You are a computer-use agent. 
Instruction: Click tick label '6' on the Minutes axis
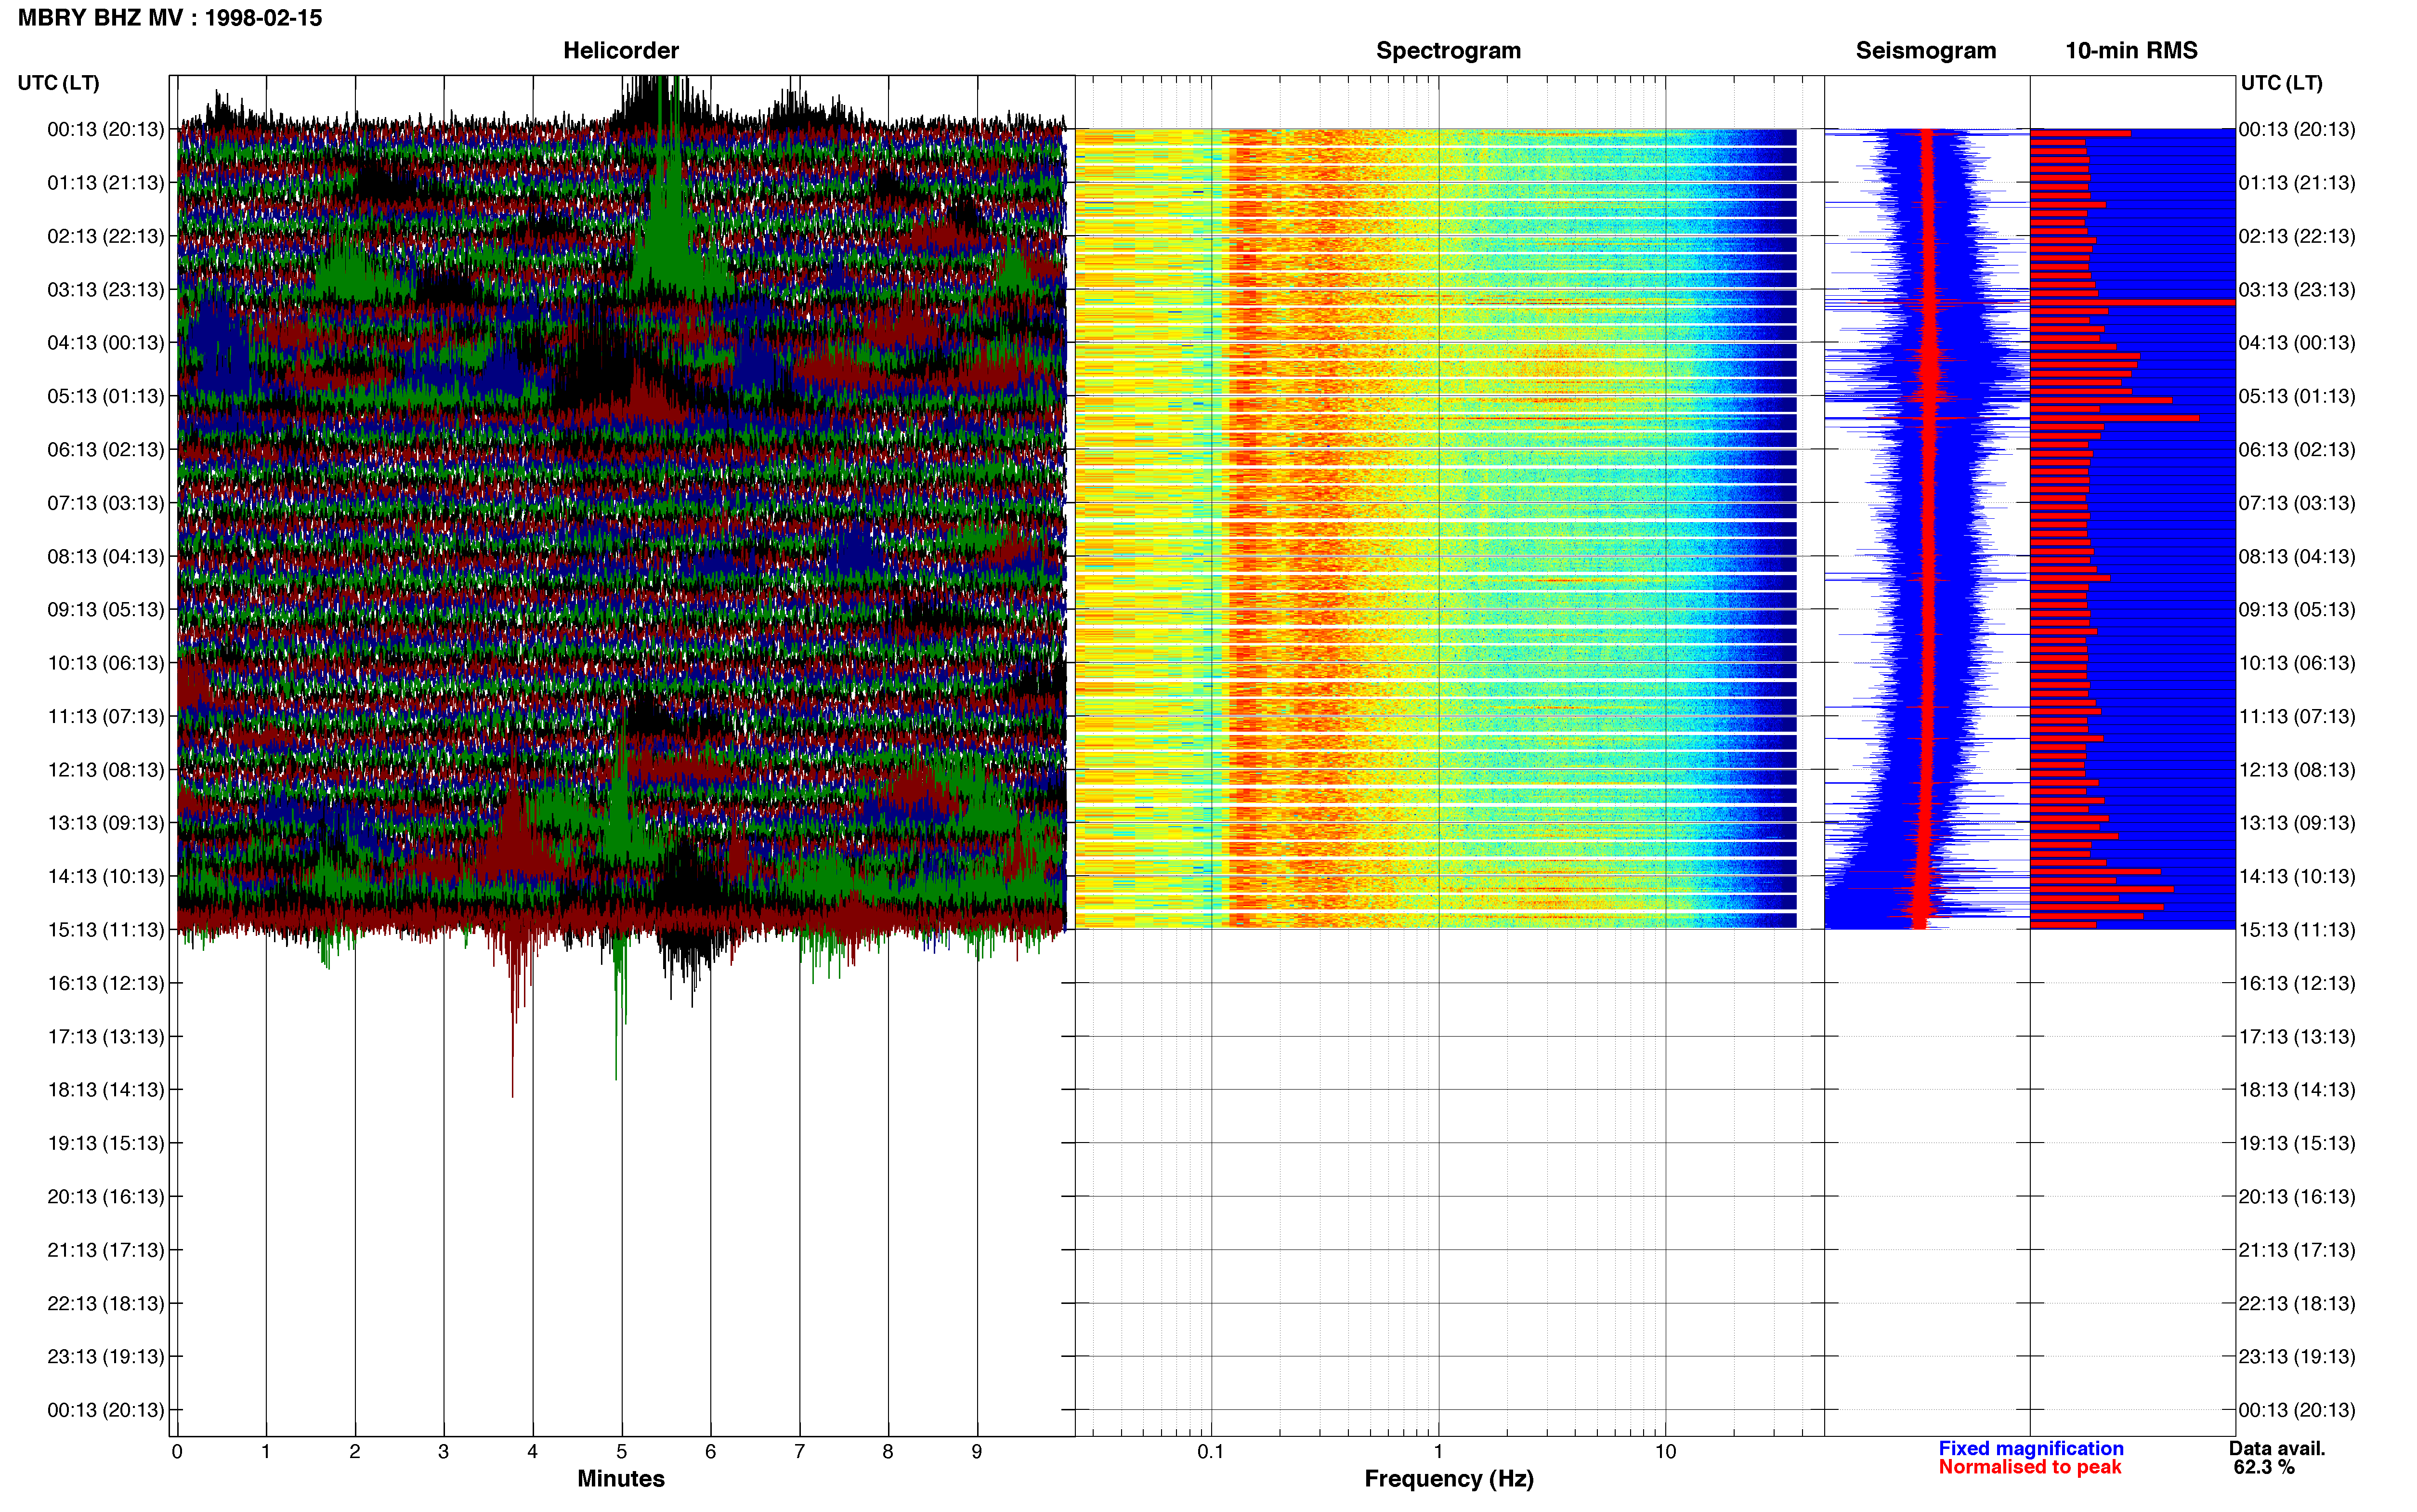coord(711,1451)
